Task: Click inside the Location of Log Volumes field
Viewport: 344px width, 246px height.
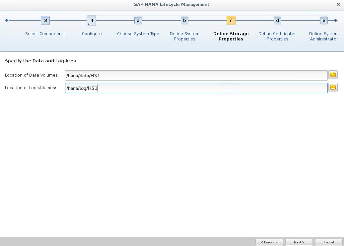Action: tap(196, 88)
